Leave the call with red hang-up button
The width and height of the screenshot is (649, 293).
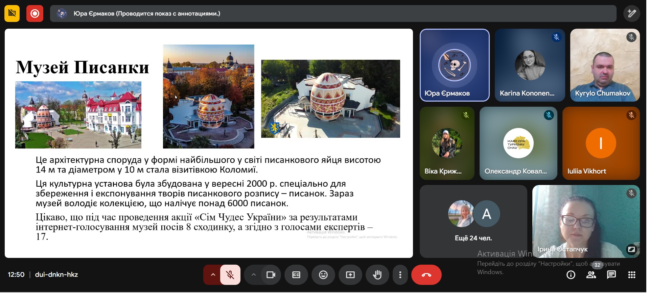tap(426, 275)
